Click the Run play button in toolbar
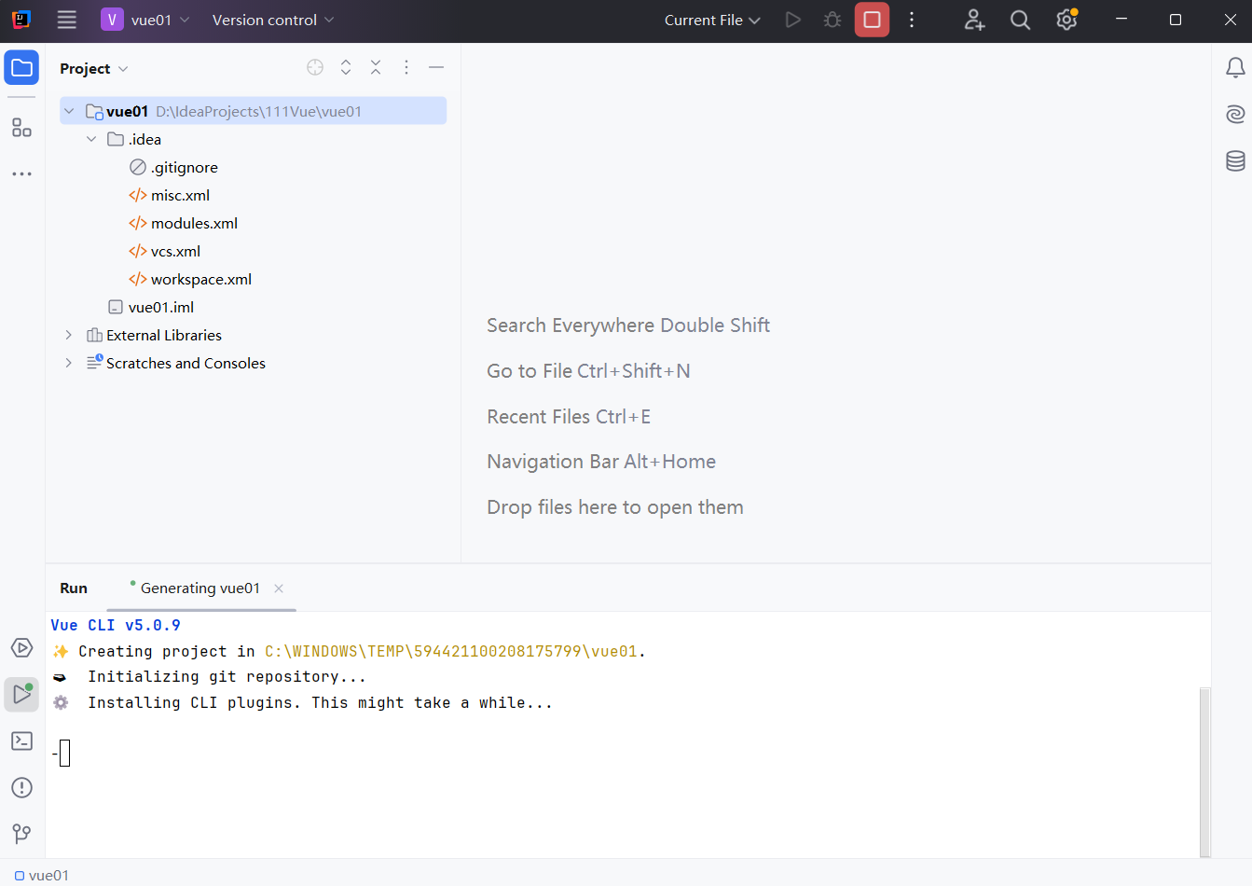 pyautogui.click(x=793, y=20)
